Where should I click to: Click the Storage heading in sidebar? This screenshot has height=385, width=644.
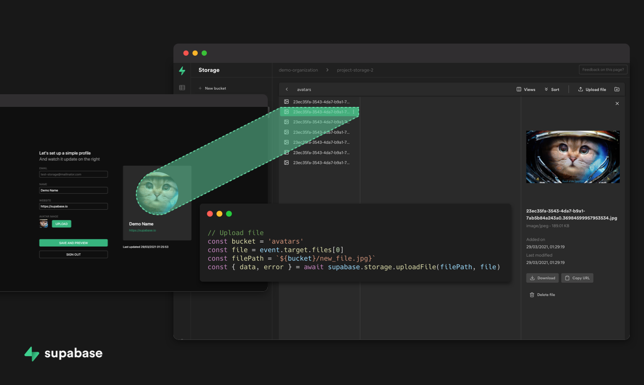coord(209,70)
